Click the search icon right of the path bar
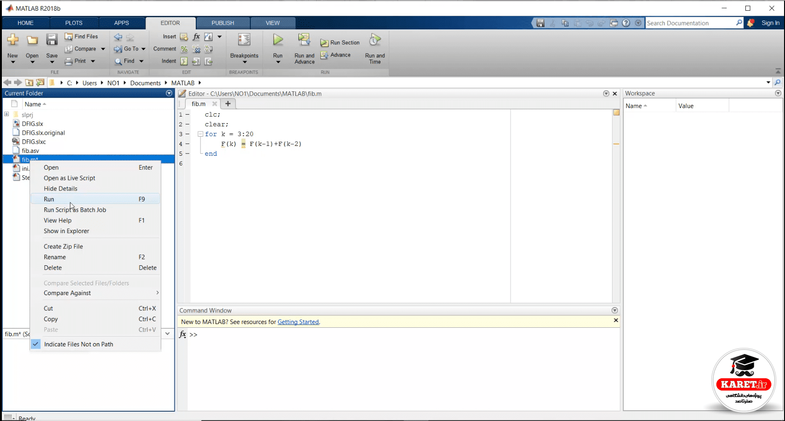The height and width of the screenshot is (421, 785). [778, 83]
